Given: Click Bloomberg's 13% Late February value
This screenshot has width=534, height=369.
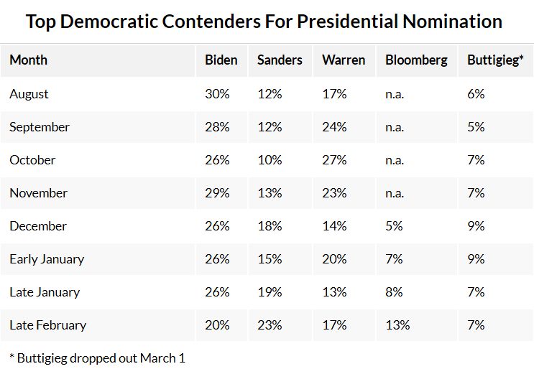Looking at the screenshot, I should 397,325.
